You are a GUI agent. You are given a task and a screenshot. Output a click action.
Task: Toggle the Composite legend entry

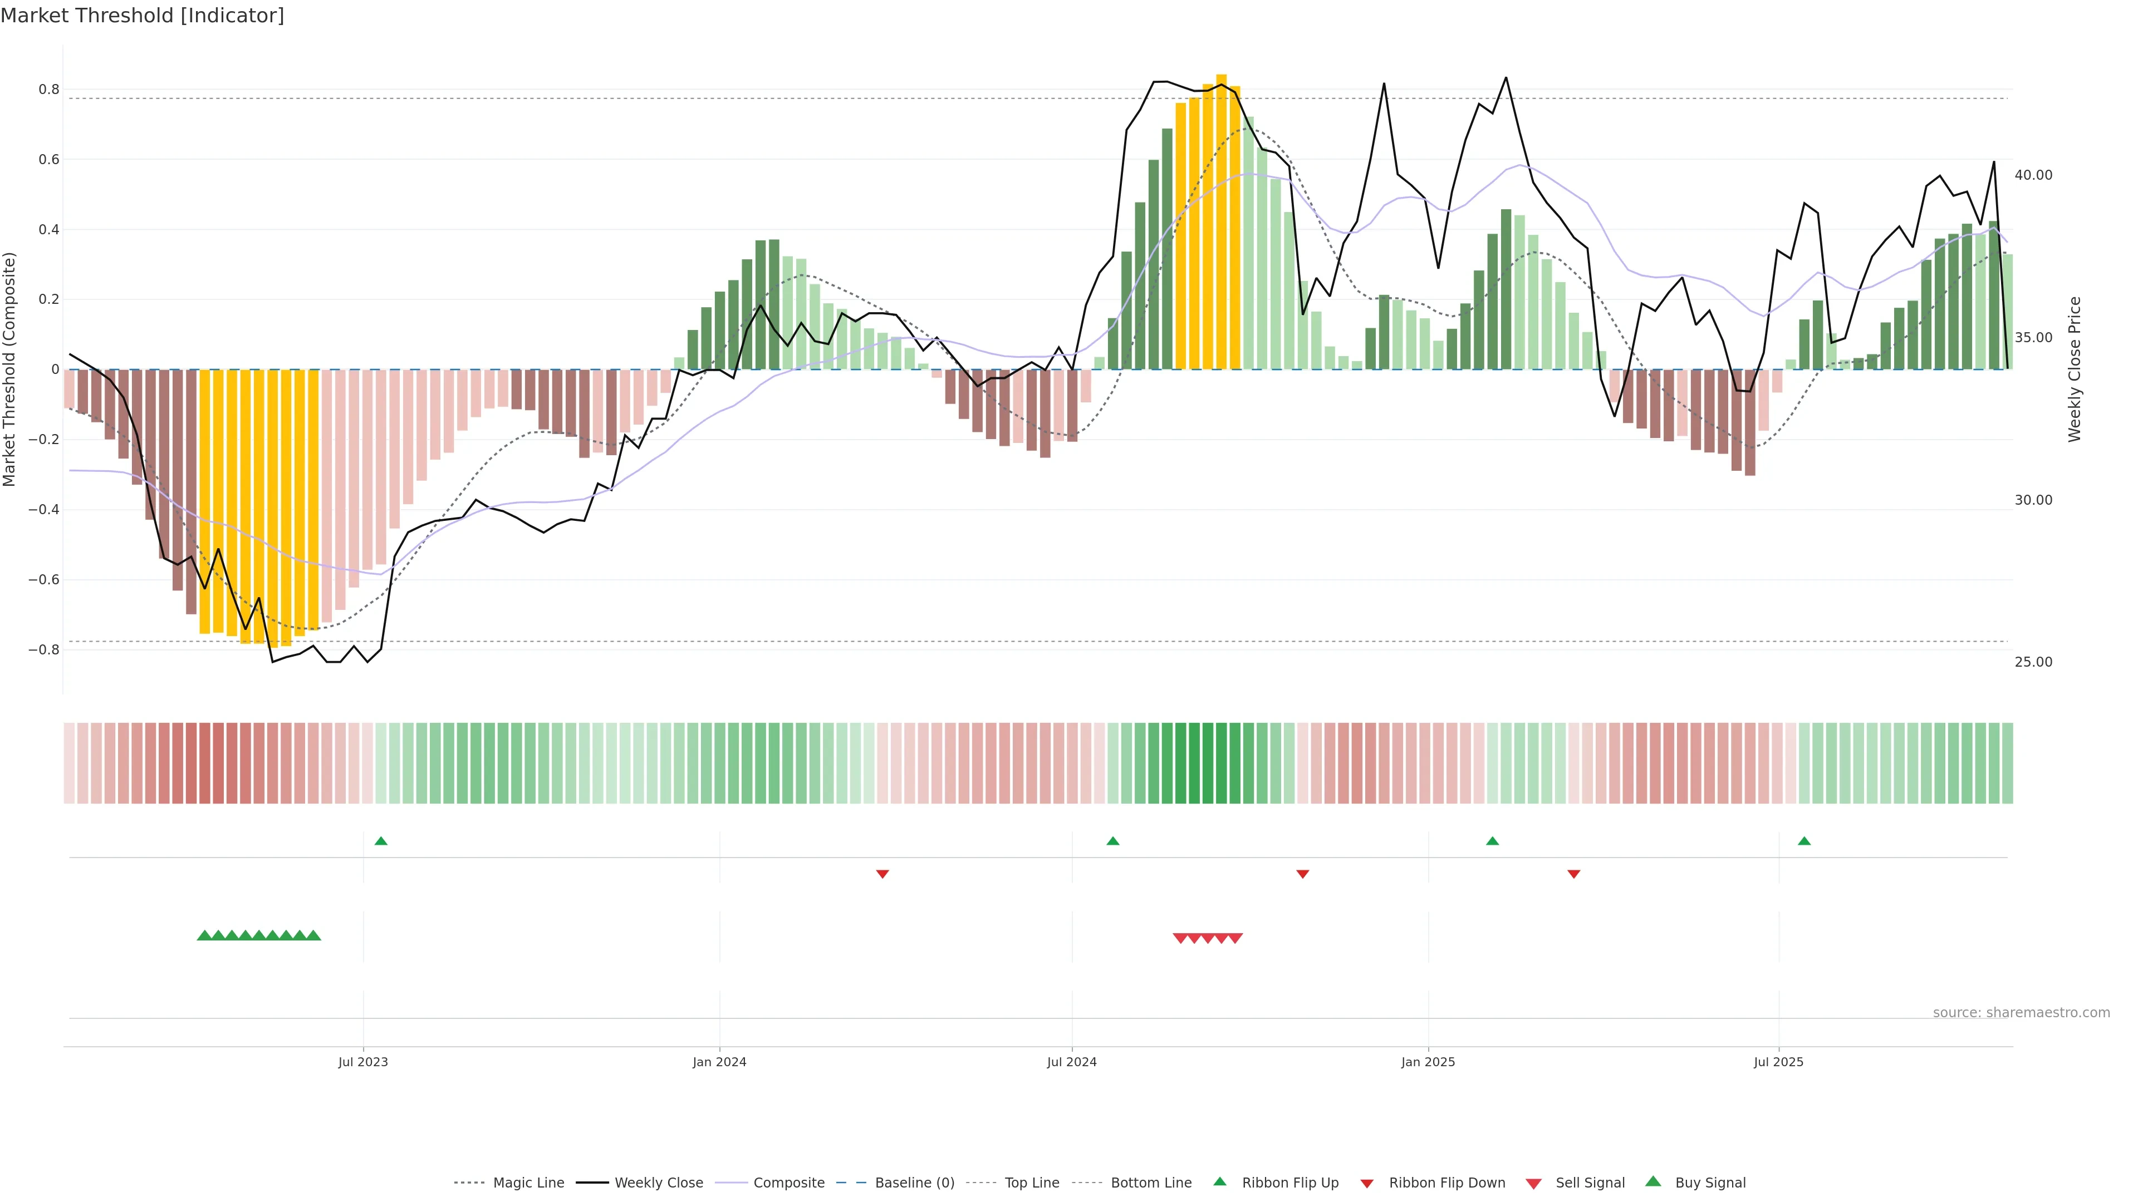[x=788, y=1183]
